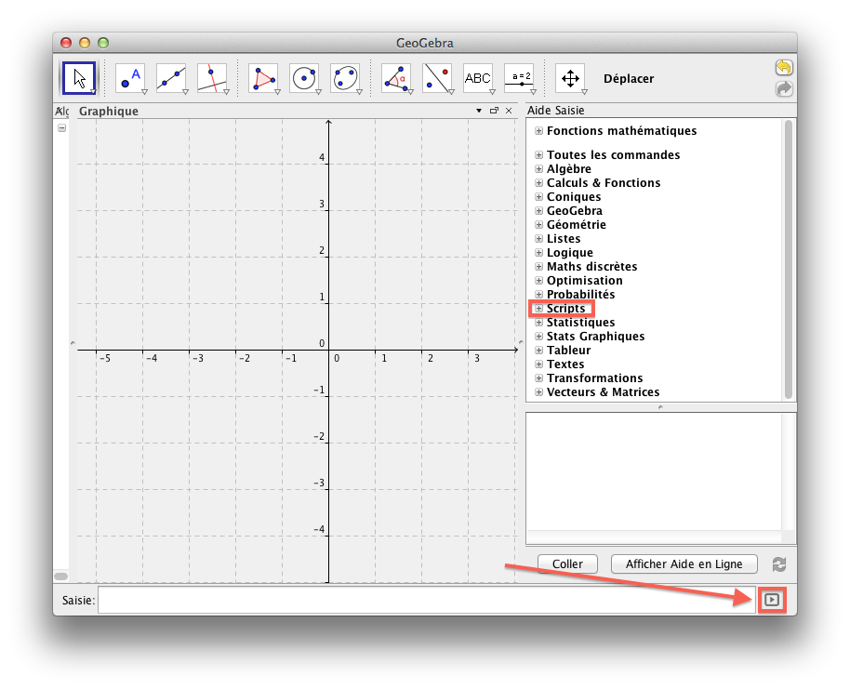Select the Textes entry
850x689 pixels.
(x=565, y=364)
